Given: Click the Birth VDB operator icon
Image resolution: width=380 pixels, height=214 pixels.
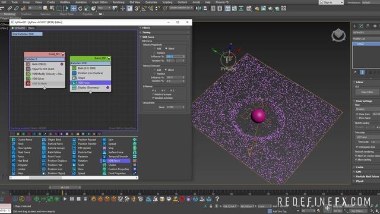Looking at the screenshot, I should [x=28, y=64].
